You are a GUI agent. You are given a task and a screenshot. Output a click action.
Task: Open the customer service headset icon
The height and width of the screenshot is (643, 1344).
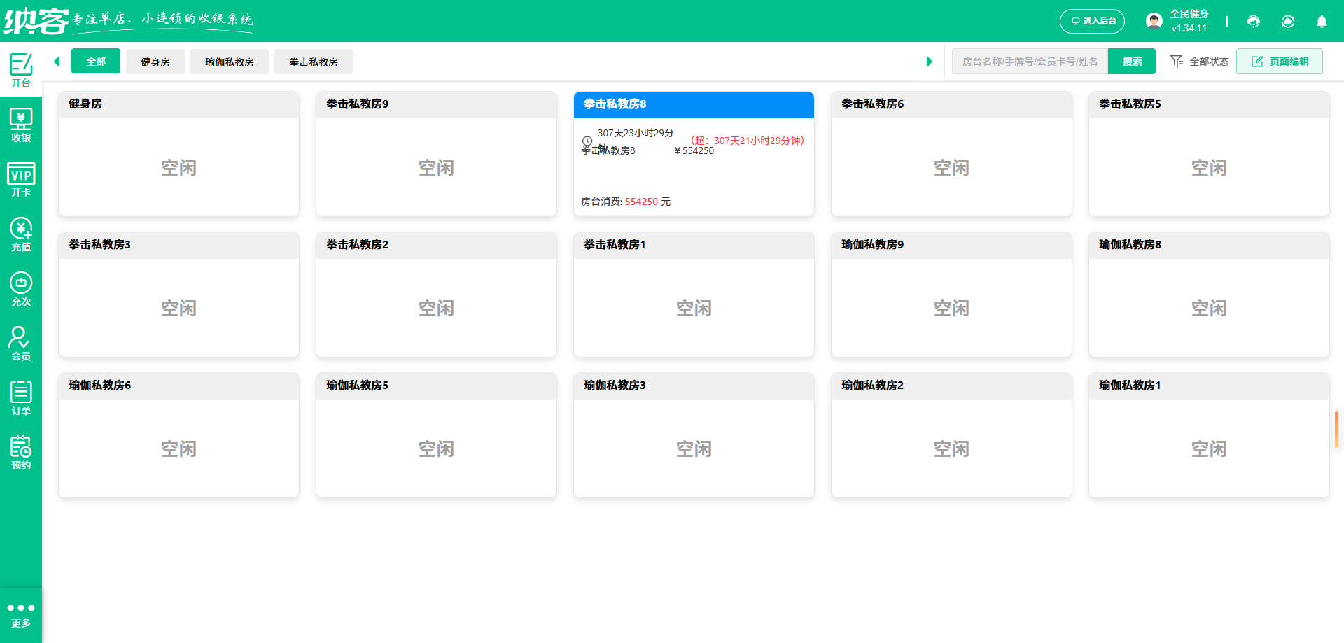(1253, 22)
